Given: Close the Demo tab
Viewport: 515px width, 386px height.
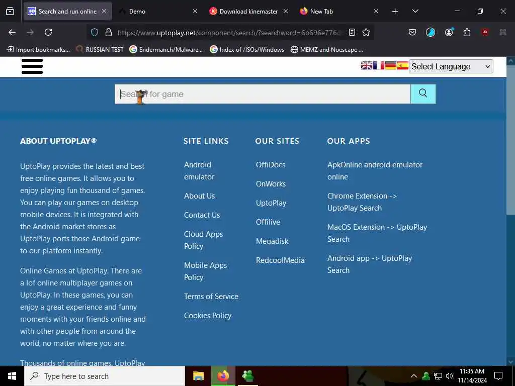Looking at the screenshot, I should 195,12.
